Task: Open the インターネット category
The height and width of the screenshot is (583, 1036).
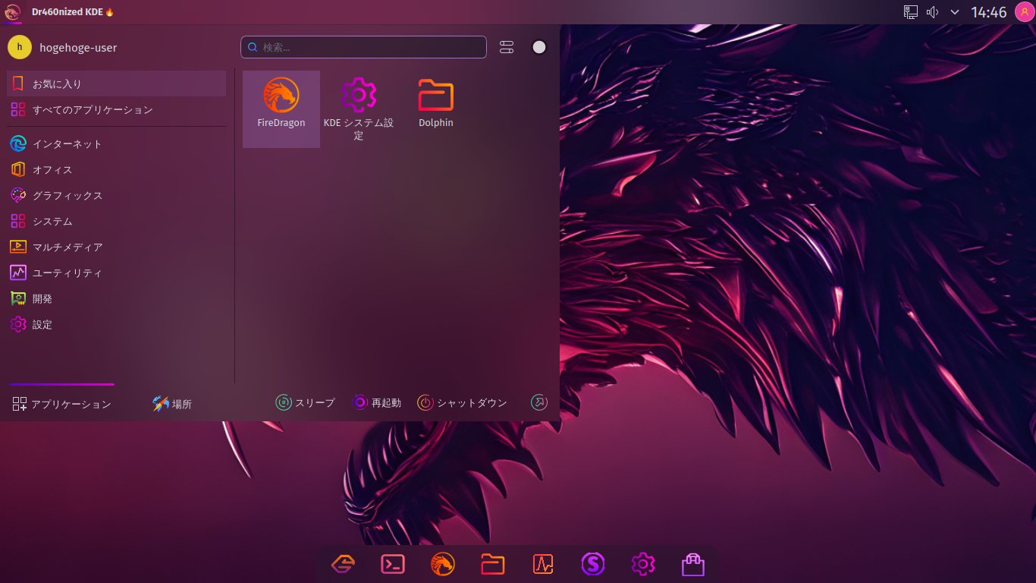Action: pyautogui.click(x=117, y=143)
